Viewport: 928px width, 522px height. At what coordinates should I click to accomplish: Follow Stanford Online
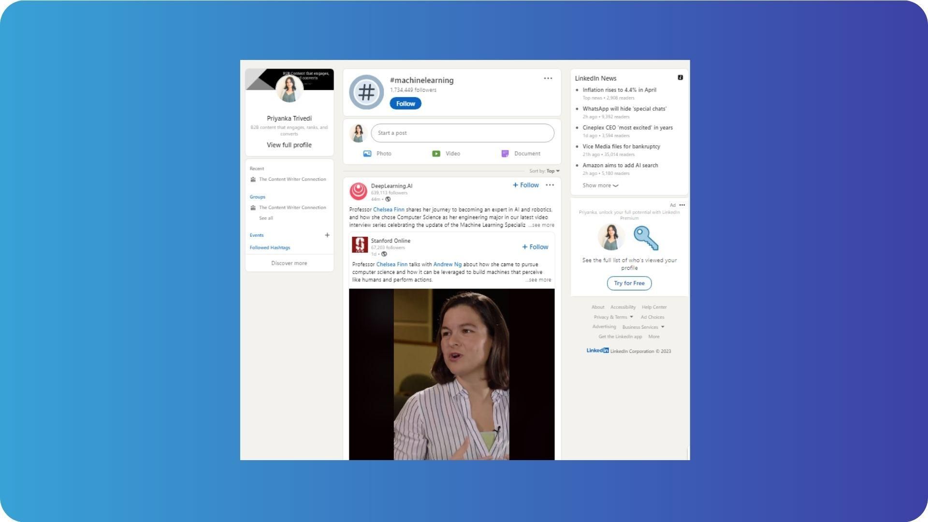click(535, 247)
